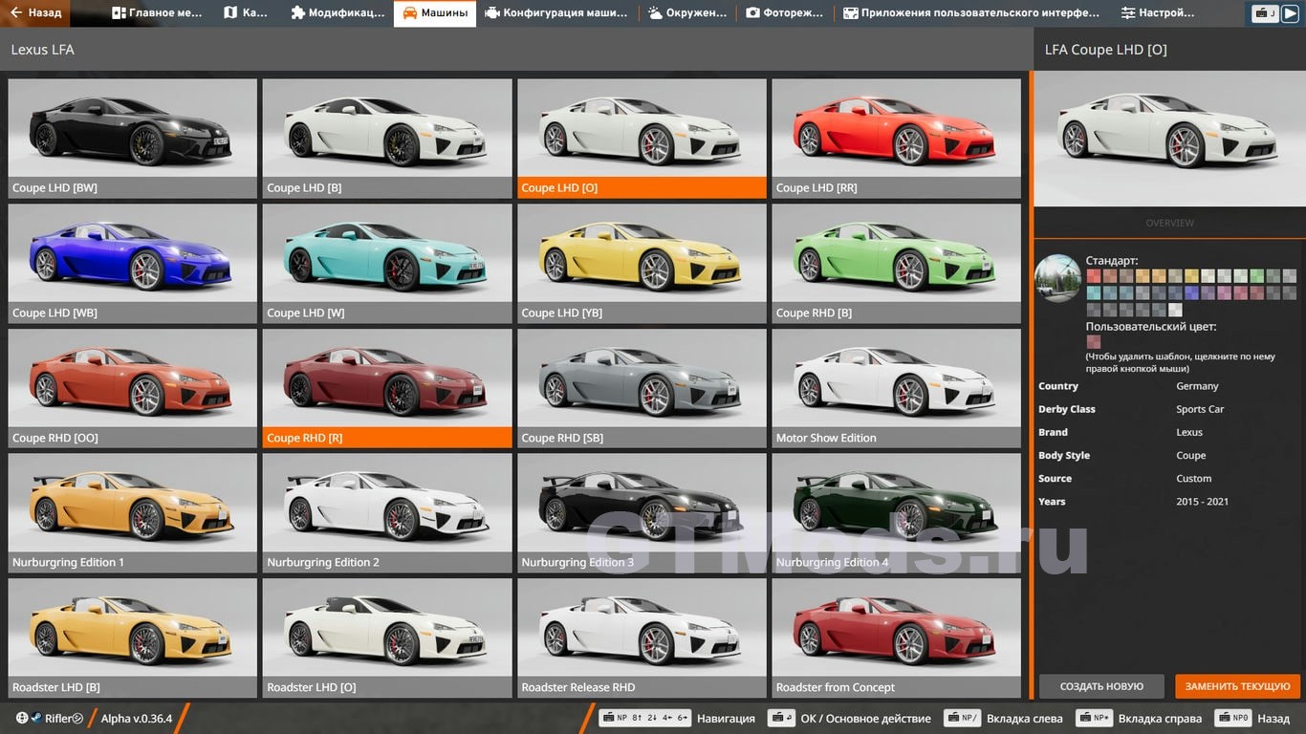This screenshot has height=734, width=1306.
Task: Click the Steam user Rifler entry
Action: (56, 718)
